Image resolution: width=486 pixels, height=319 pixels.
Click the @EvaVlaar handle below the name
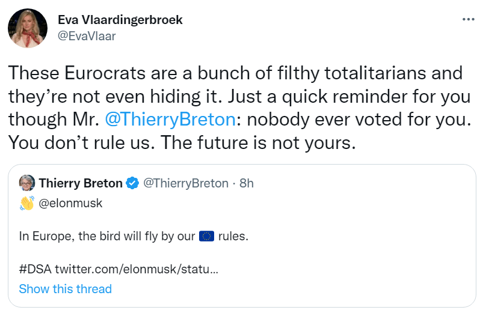(x=86, y=35)
